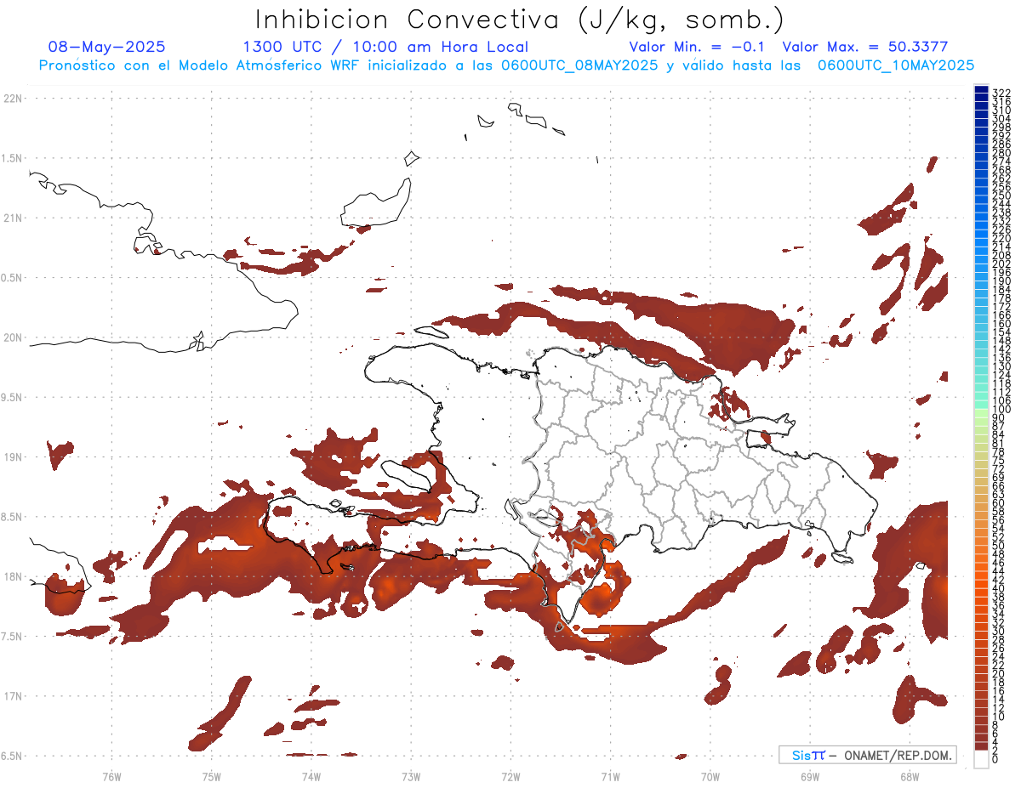
Task: Click the 1.5N latitude label
Action: [12, 158]
